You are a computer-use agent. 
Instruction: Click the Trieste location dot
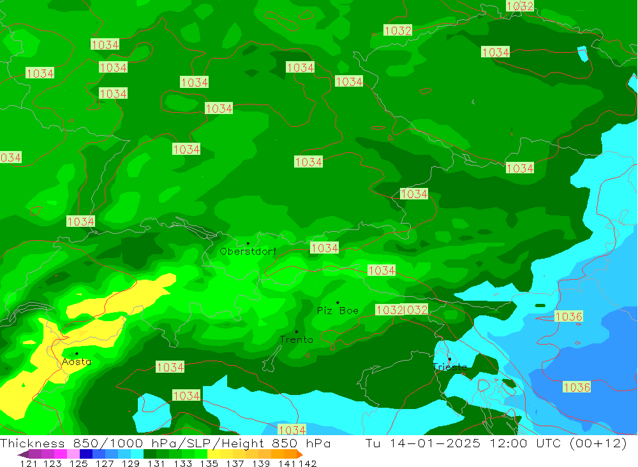point(450,359)
